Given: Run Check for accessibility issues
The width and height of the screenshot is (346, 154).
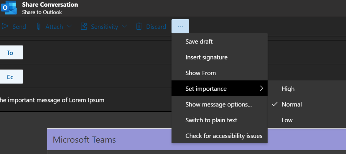Looking at the screenshot, I should click(x=224, y=136).
